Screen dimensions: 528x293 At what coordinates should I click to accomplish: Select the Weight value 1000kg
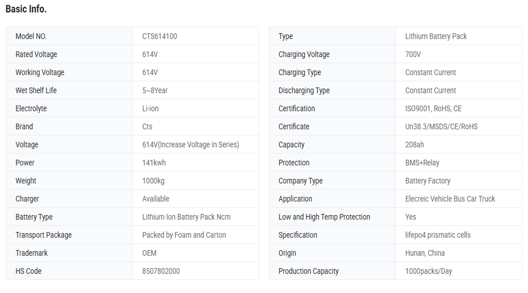[153, 181]
